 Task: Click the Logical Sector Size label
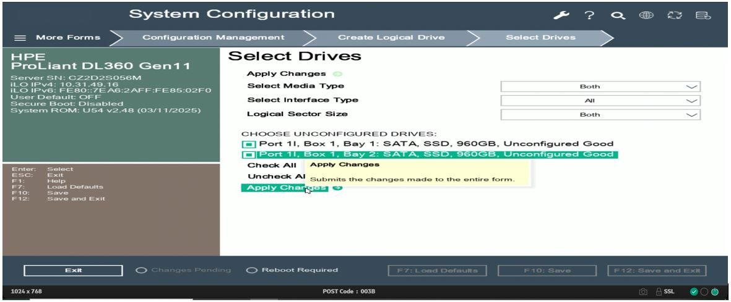click(x=297, y=114)
